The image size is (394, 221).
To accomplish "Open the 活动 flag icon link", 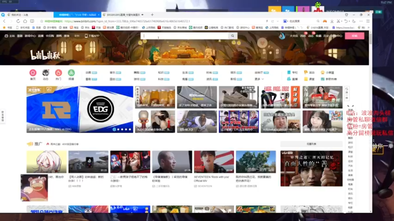I will click(x=309, y=72).
